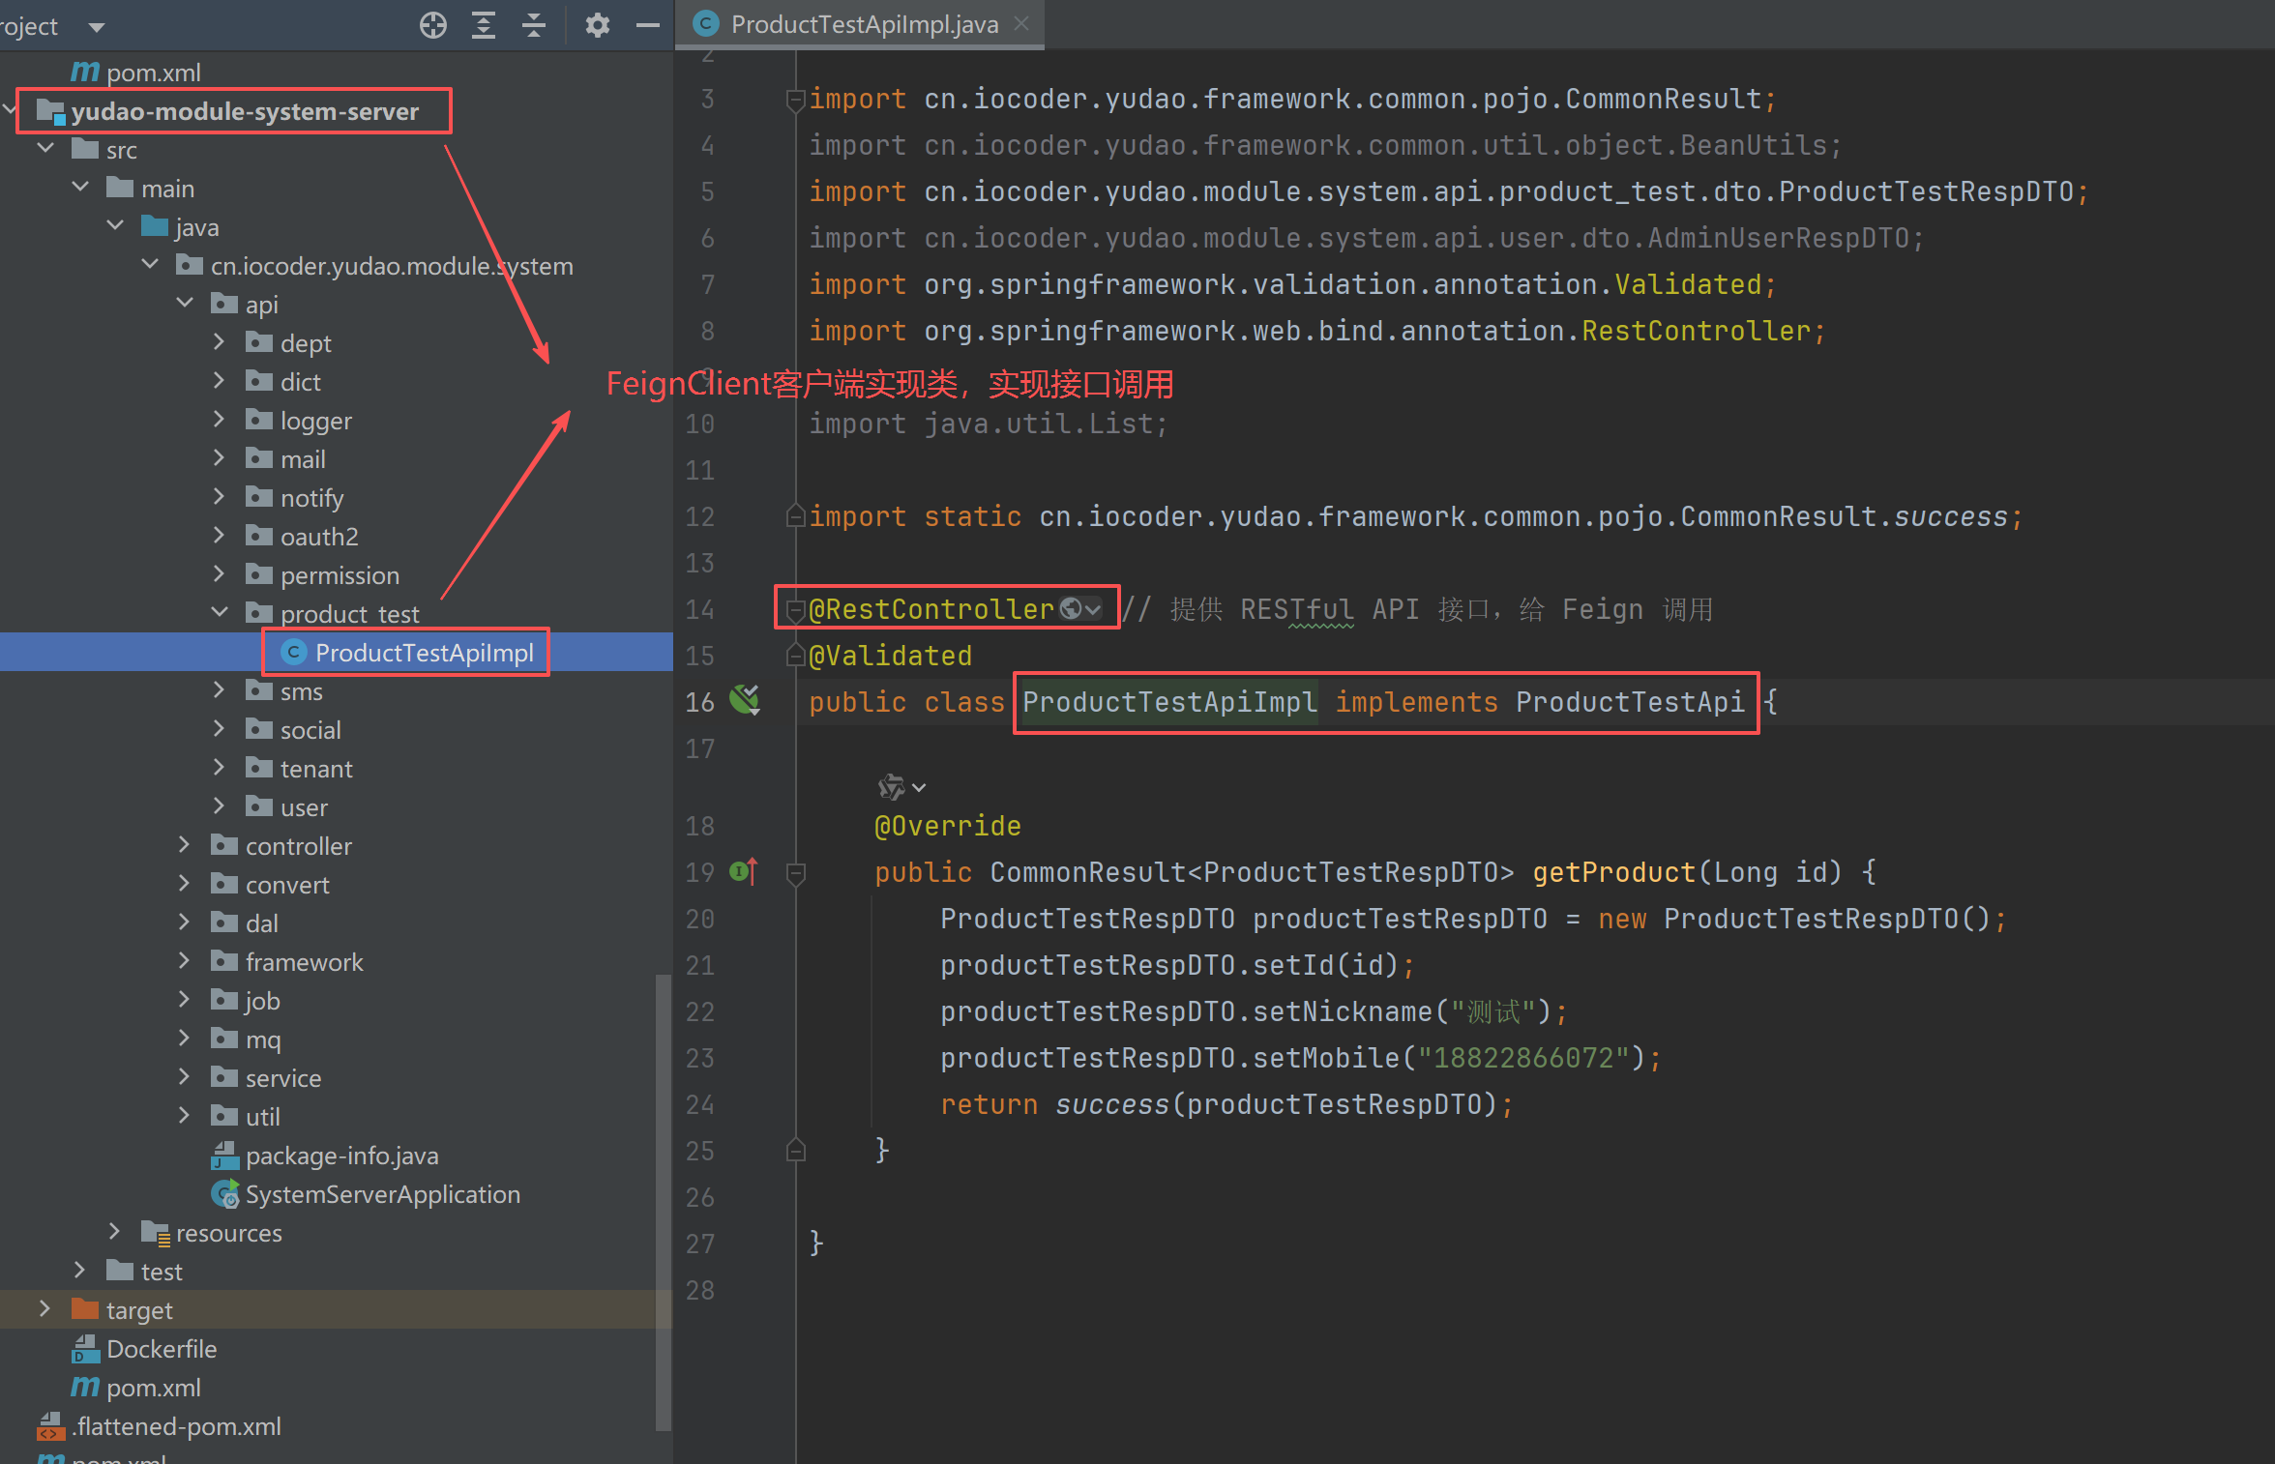
Task: Select the Dockerfile in project tree
Action: click(x=161, y=1349)
